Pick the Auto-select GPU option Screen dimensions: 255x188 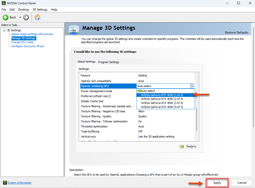(148, 91)
